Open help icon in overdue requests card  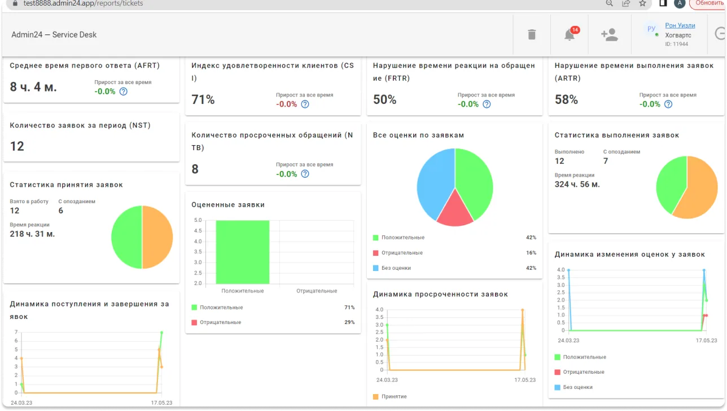(305, 174)
